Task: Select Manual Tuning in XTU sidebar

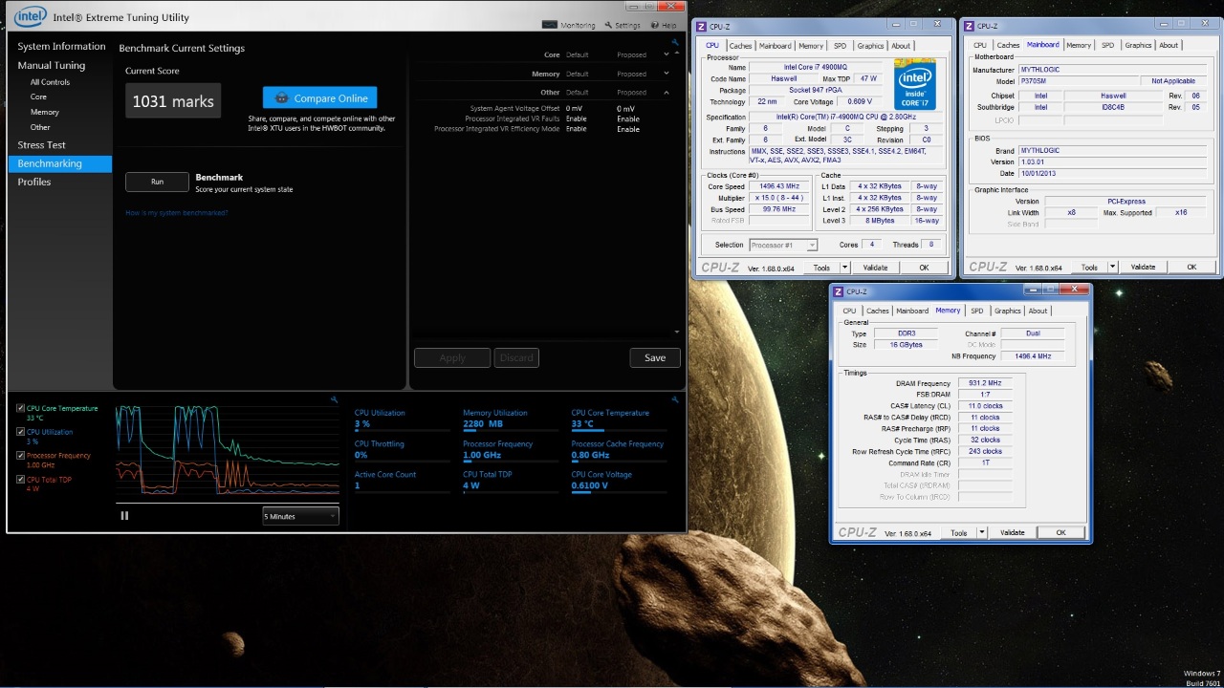Action: (x=52, y=65)
